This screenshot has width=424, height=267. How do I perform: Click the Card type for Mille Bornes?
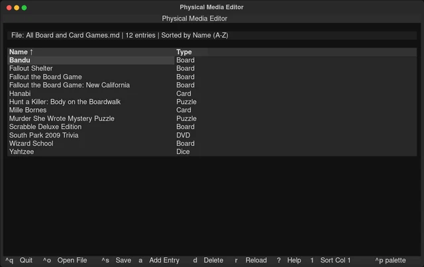(184, 110)
